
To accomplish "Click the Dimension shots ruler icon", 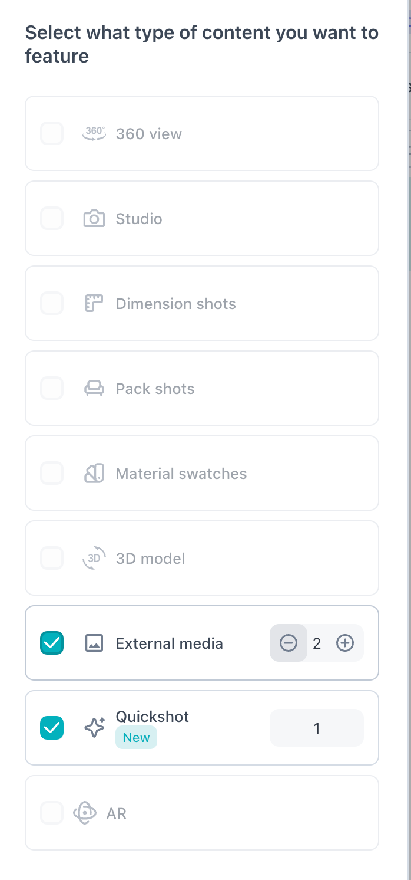I will [94, 304].
